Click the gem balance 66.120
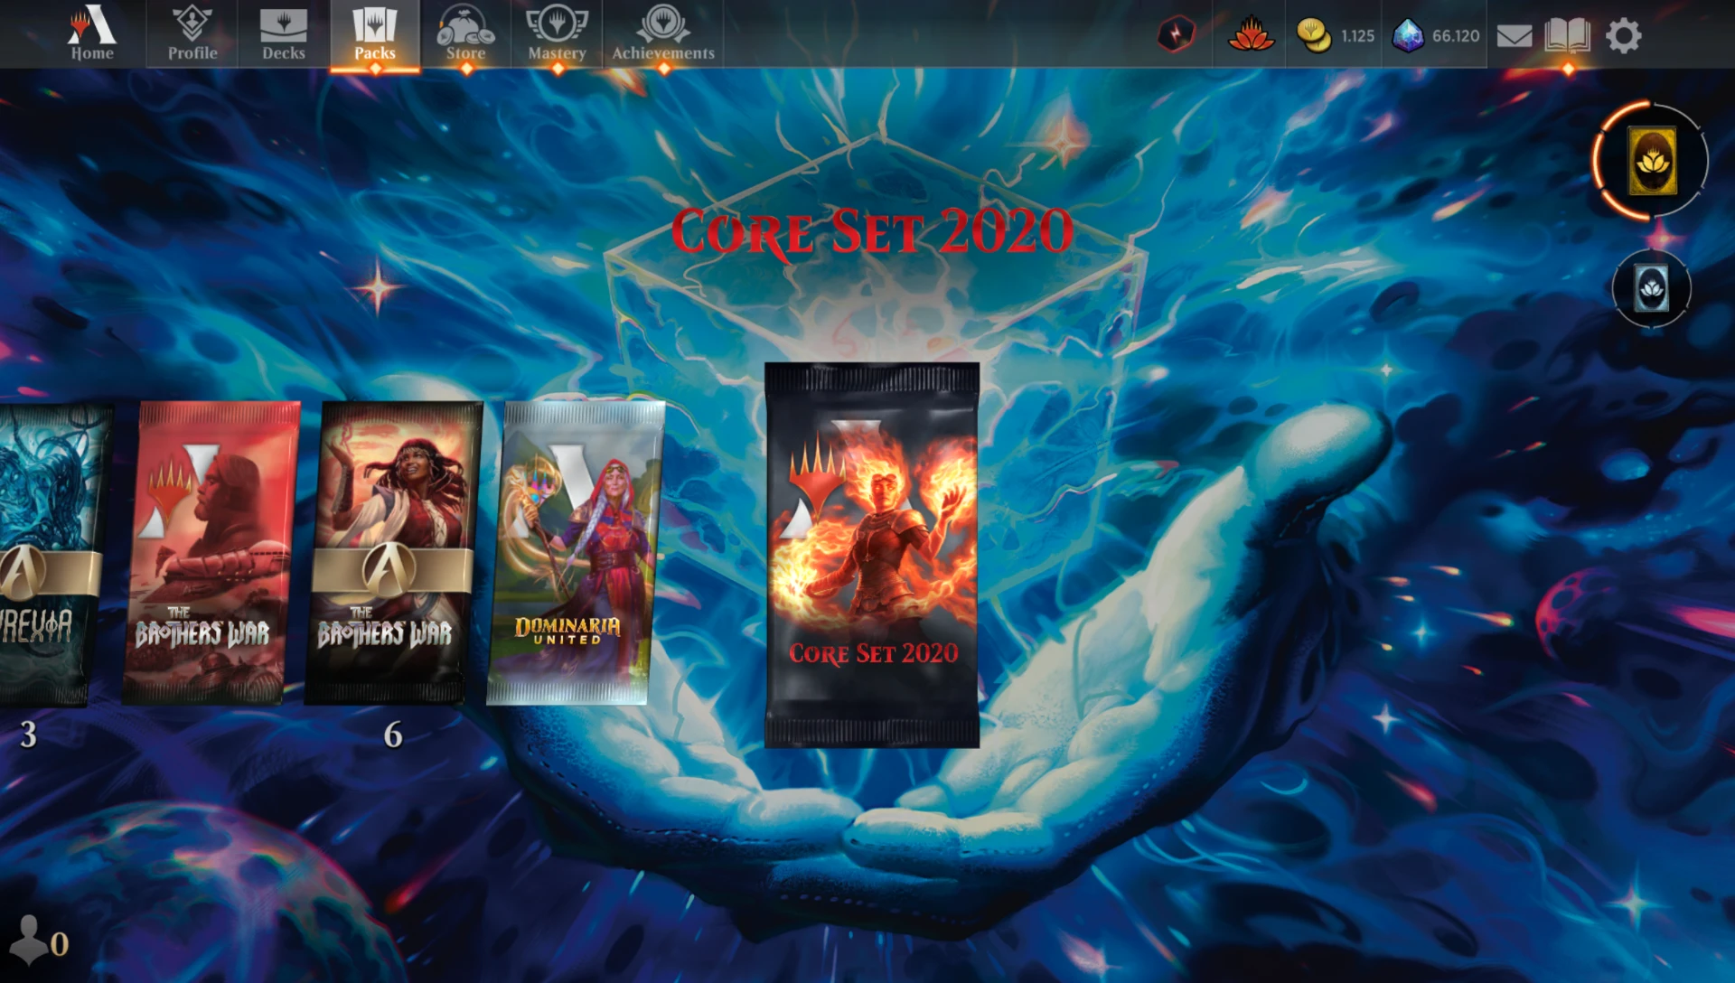The image size is (1735, 983). pyautogui.click(x=1456, y=36)
